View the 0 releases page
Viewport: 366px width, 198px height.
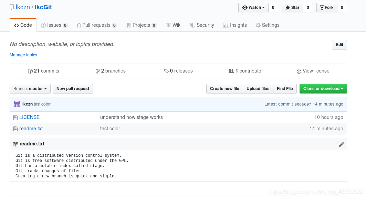(x=178, y=71)
